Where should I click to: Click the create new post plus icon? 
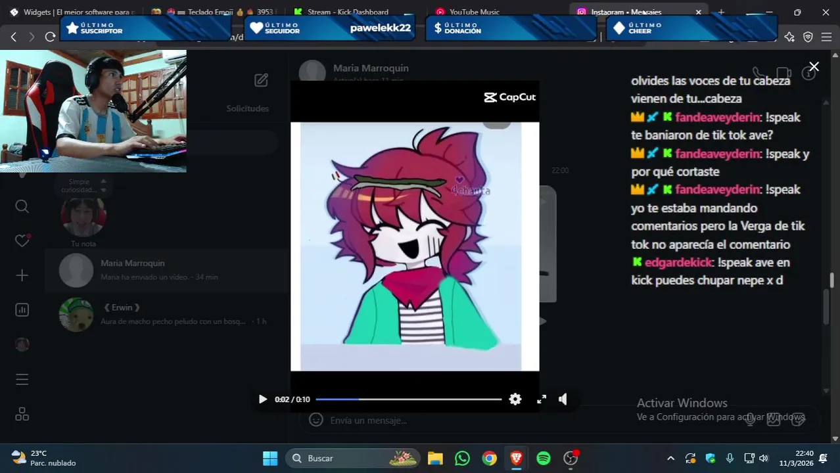[22, 275]
